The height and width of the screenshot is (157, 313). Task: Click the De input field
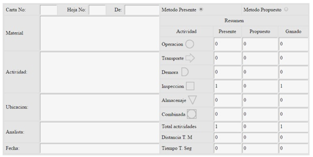(142, 10)
